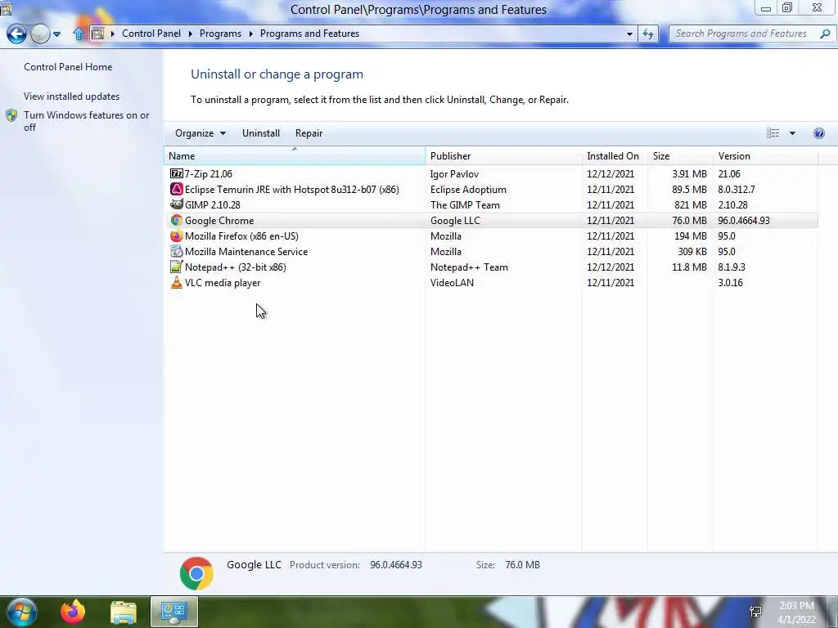Open the recent pages dropdown arrow
This screenshot has height=628, width=838.
tap(56, 34)
